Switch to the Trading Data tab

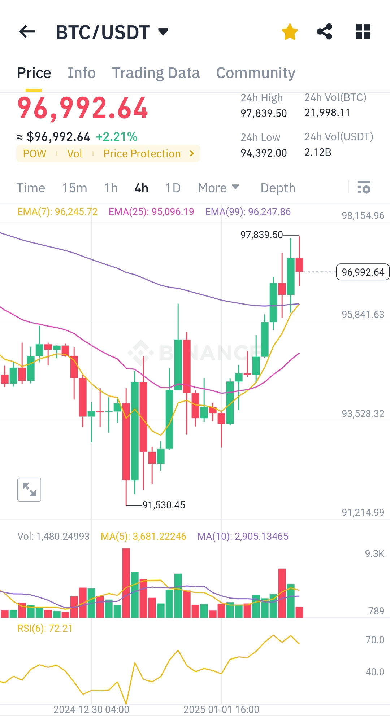156,73
